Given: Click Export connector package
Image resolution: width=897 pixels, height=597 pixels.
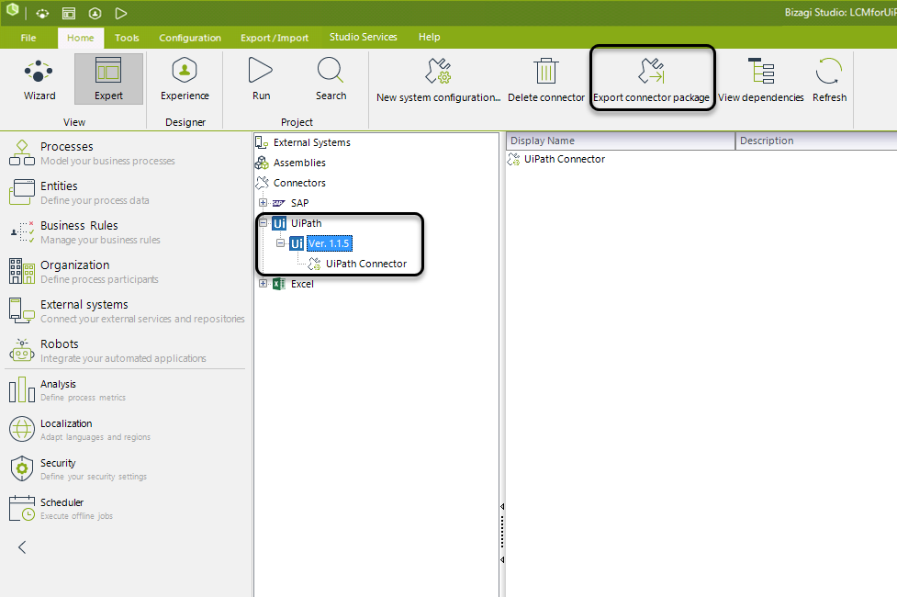Looking at the screenshot, I should (x=651, y=81).
